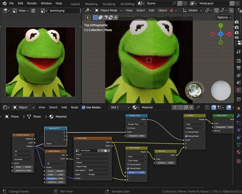Open the Tool properties tab icon
The image size is (242, 194).
(x=239, y=52)
